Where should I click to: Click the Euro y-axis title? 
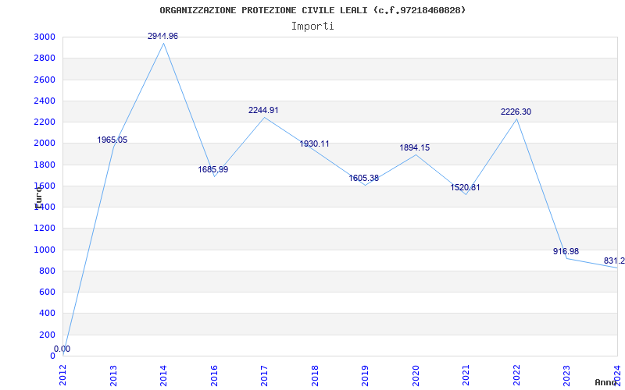click(x=38, y=198)
